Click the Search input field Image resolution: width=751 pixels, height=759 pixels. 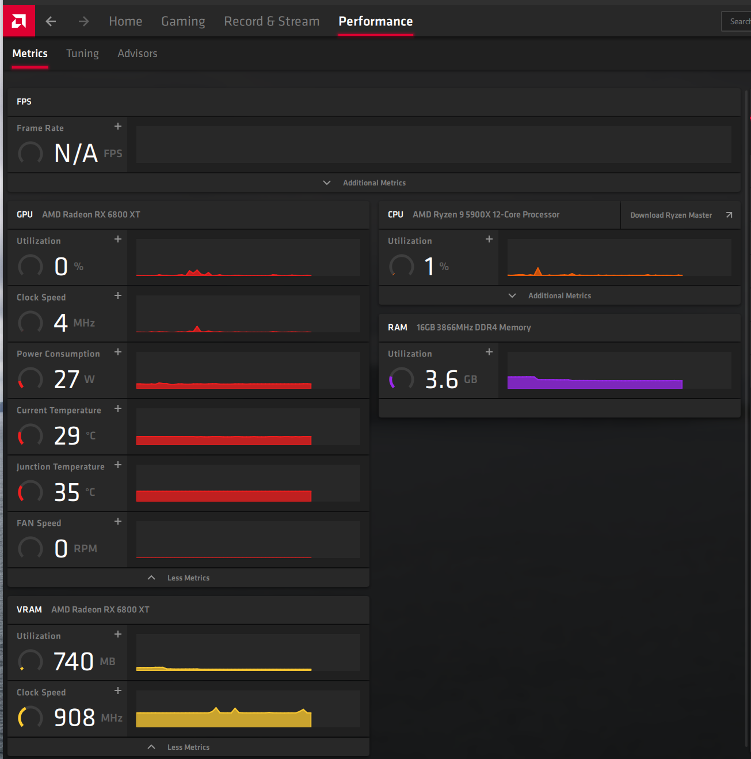pos(737,21)
